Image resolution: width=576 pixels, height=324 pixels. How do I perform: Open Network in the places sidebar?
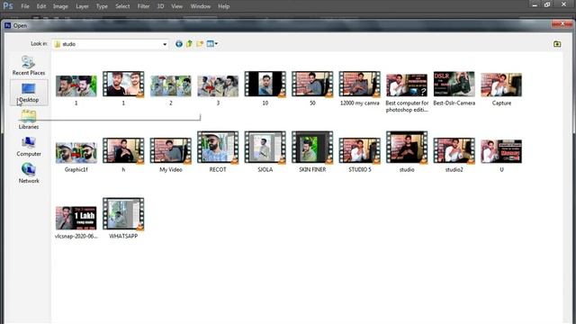pyautogui.click(x=29, y=174)
